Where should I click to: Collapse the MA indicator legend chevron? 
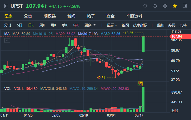click(7, 40)
